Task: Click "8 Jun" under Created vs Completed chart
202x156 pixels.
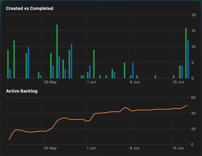Action: pyautogui.click(x=135, y=82)
